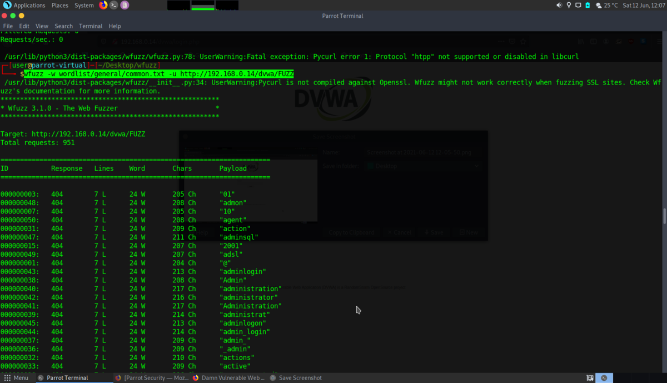Open the battery status indicator
Screen dimensions: 667x383
[x=588, y=5]
